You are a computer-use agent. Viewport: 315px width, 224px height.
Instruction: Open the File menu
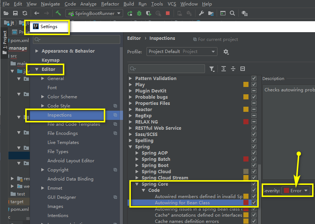tap(6, 4)
